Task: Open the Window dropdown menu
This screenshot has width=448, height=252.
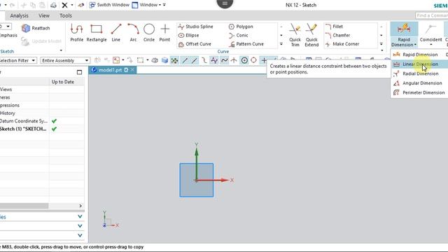Action: tap(146, 5)
